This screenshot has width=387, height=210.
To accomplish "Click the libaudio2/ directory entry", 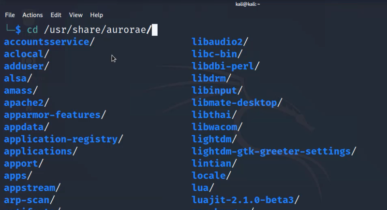I will (x=220, y=42).
